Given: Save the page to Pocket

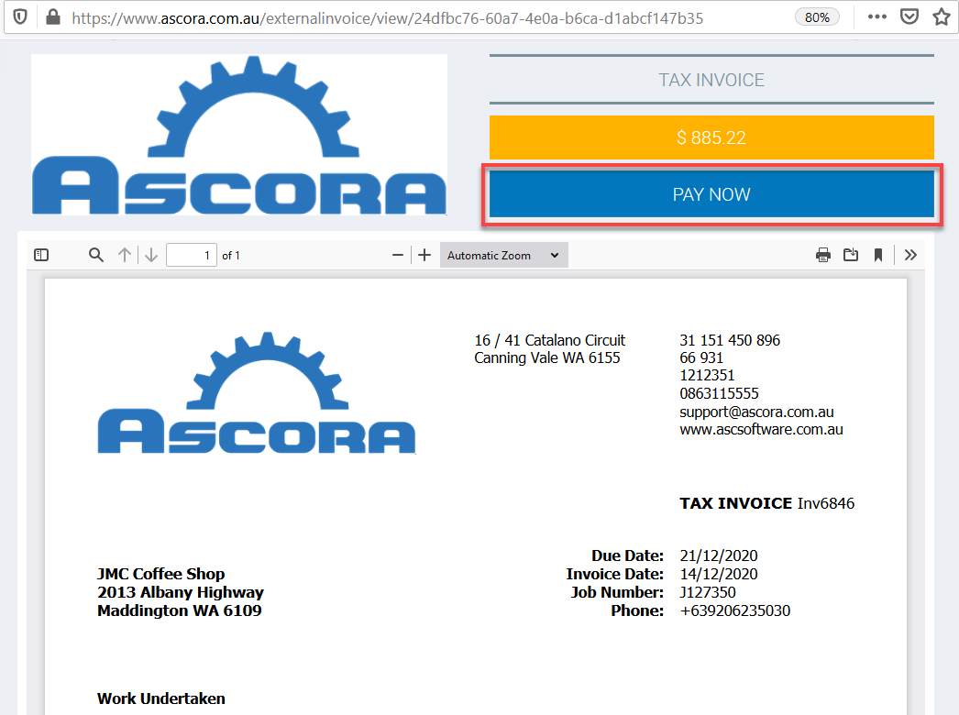Looking at the screenshot, I should (x=909, y=16).
